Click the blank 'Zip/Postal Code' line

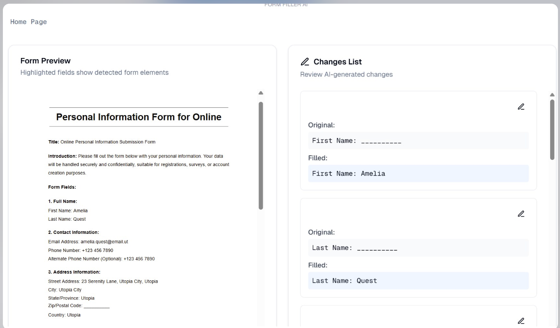point(79,306)
